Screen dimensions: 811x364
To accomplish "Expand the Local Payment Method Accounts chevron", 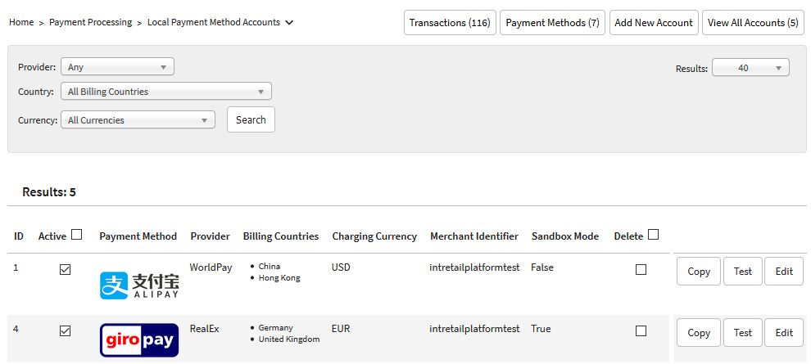I will tap(289, 23).
